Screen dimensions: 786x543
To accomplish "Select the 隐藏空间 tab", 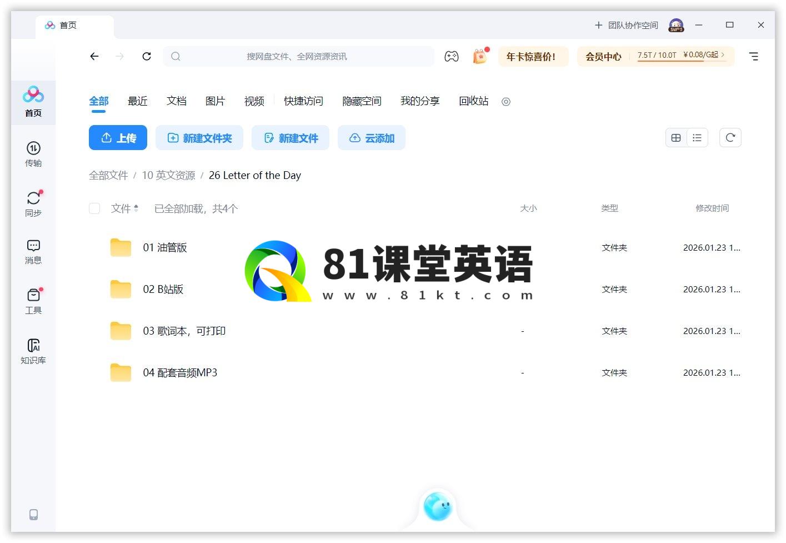I will pyautogui.click(x=362, y=101).
